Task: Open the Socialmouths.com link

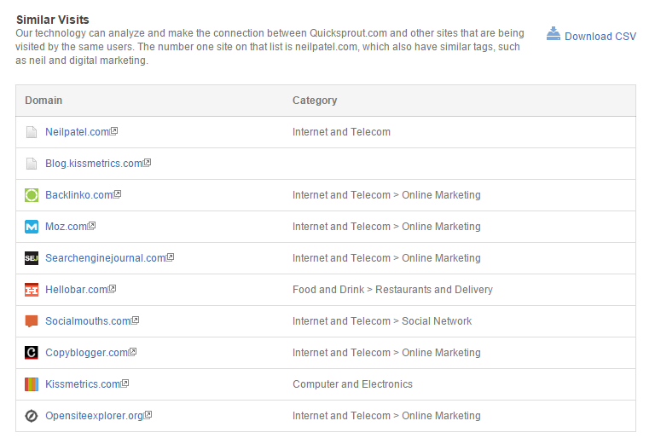Action: [x=88, y=321]
